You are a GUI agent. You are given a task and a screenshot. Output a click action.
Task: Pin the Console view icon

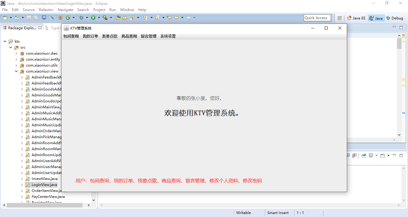(x=363, y=156)
